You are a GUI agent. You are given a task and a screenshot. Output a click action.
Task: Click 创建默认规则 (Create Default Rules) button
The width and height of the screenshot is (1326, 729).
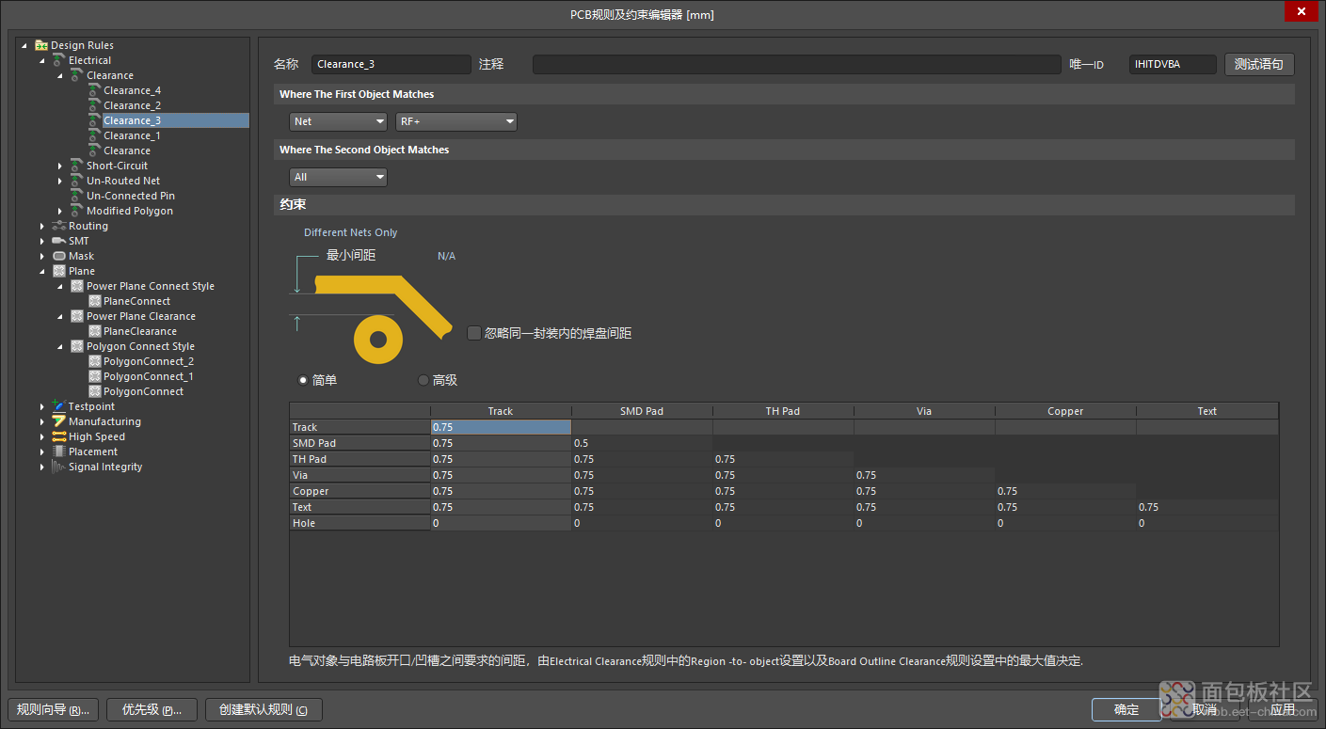pyautogui.click(x=264, y=709)
